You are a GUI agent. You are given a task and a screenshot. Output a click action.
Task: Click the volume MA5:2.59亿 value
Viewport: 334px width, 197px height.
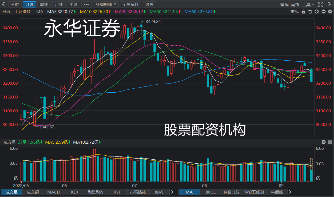(x=58, y=142)
